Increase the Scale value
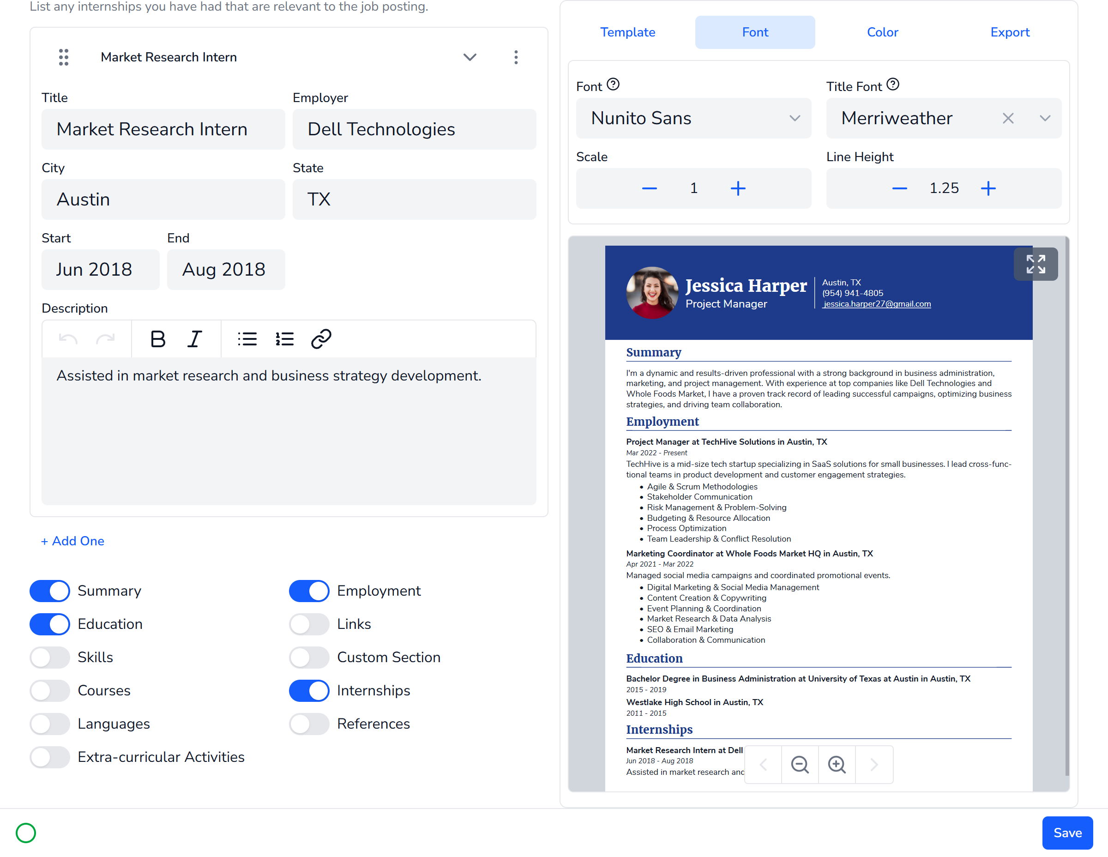The width and height of the screenshot is (1108, 857). point(738,188)
